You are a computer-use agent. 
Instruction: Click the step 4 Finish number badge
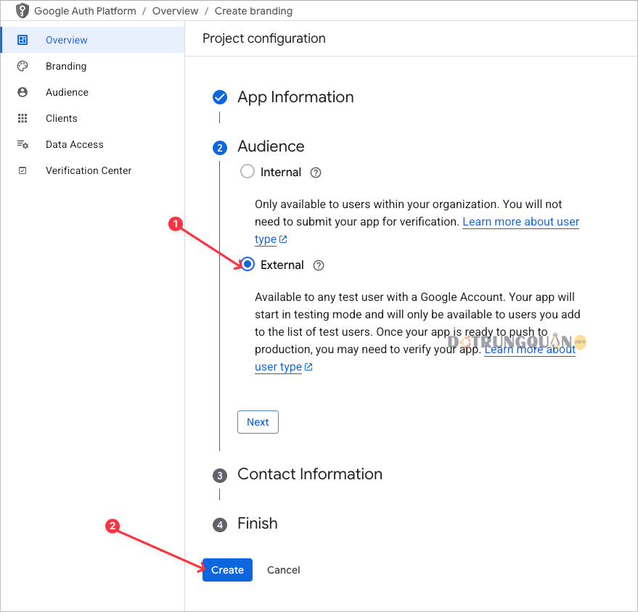pyautogui.click(x=220, y=525)
